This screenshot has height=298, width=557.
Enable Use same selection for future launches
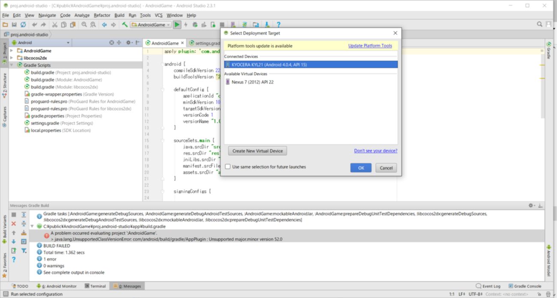click(x=228, y=167)
